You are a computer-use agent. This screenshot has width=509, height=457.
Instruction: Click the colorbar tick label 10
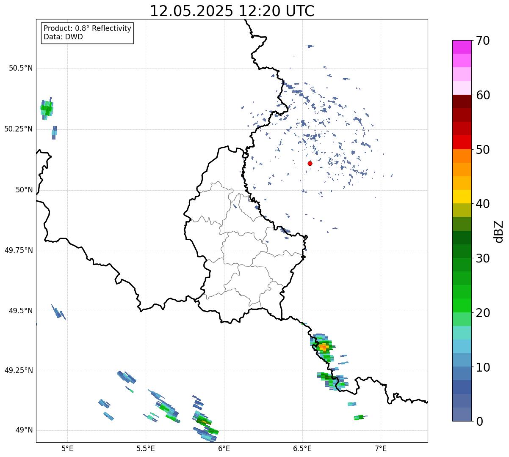(x=483, y=367)
